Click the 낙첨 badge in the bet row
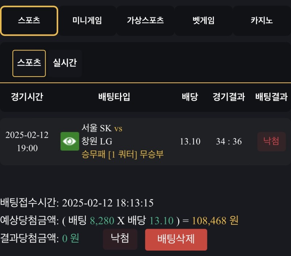291x256 pixels. tap(271, 141)
